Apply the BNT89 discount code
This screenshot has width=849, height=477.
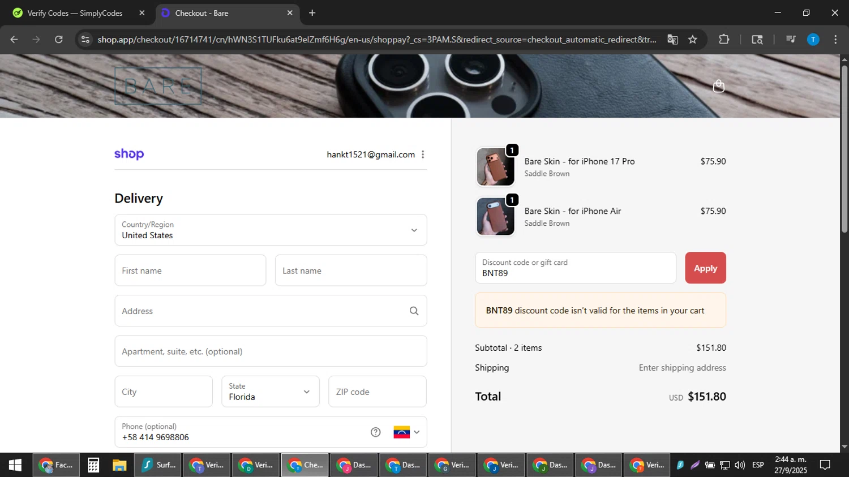pos(706,268)
